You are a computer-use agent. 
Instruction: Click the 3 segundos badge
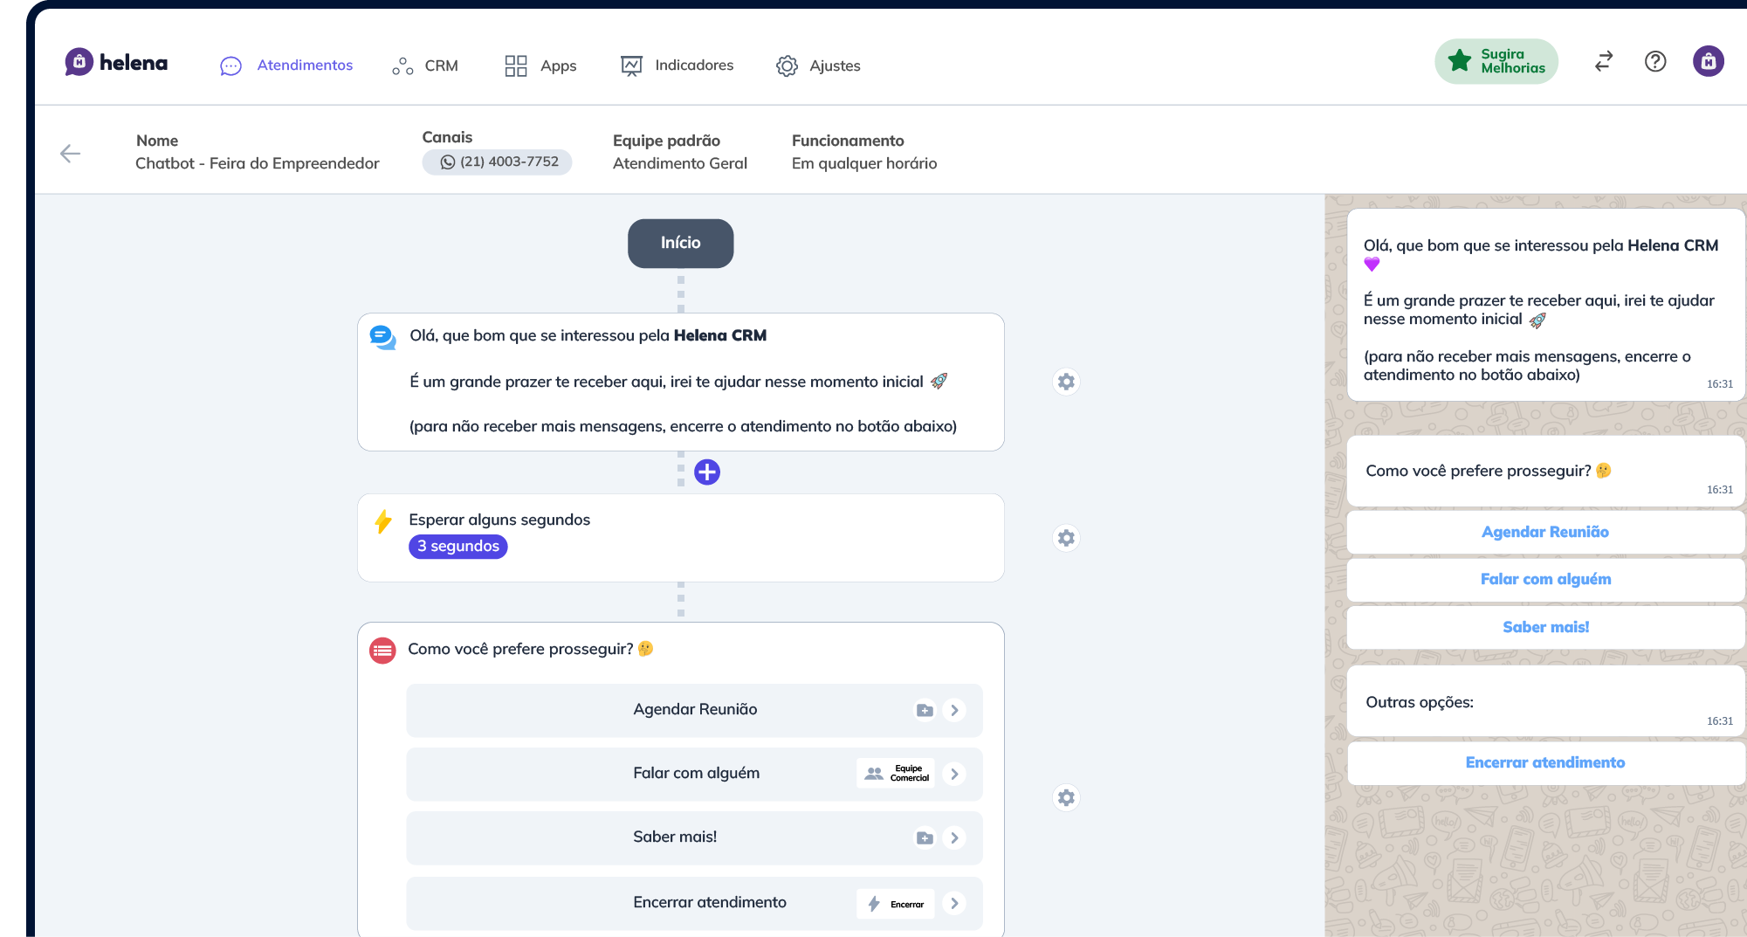pyautogui.click(x=458, y=547)
